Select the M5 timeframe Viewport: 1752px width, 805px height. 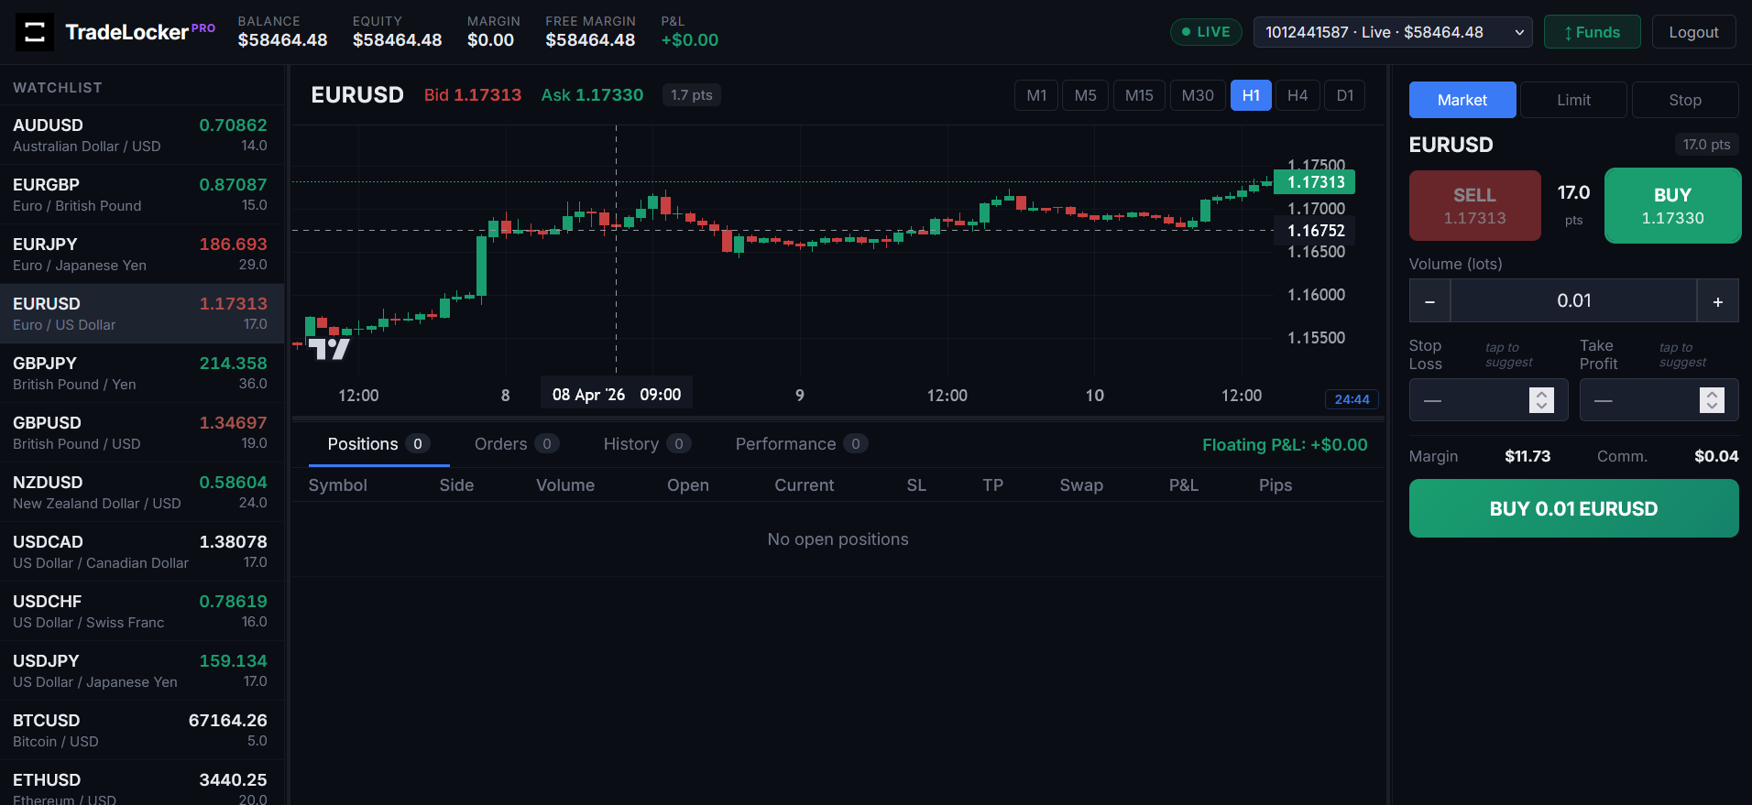tap(1085, 95)
